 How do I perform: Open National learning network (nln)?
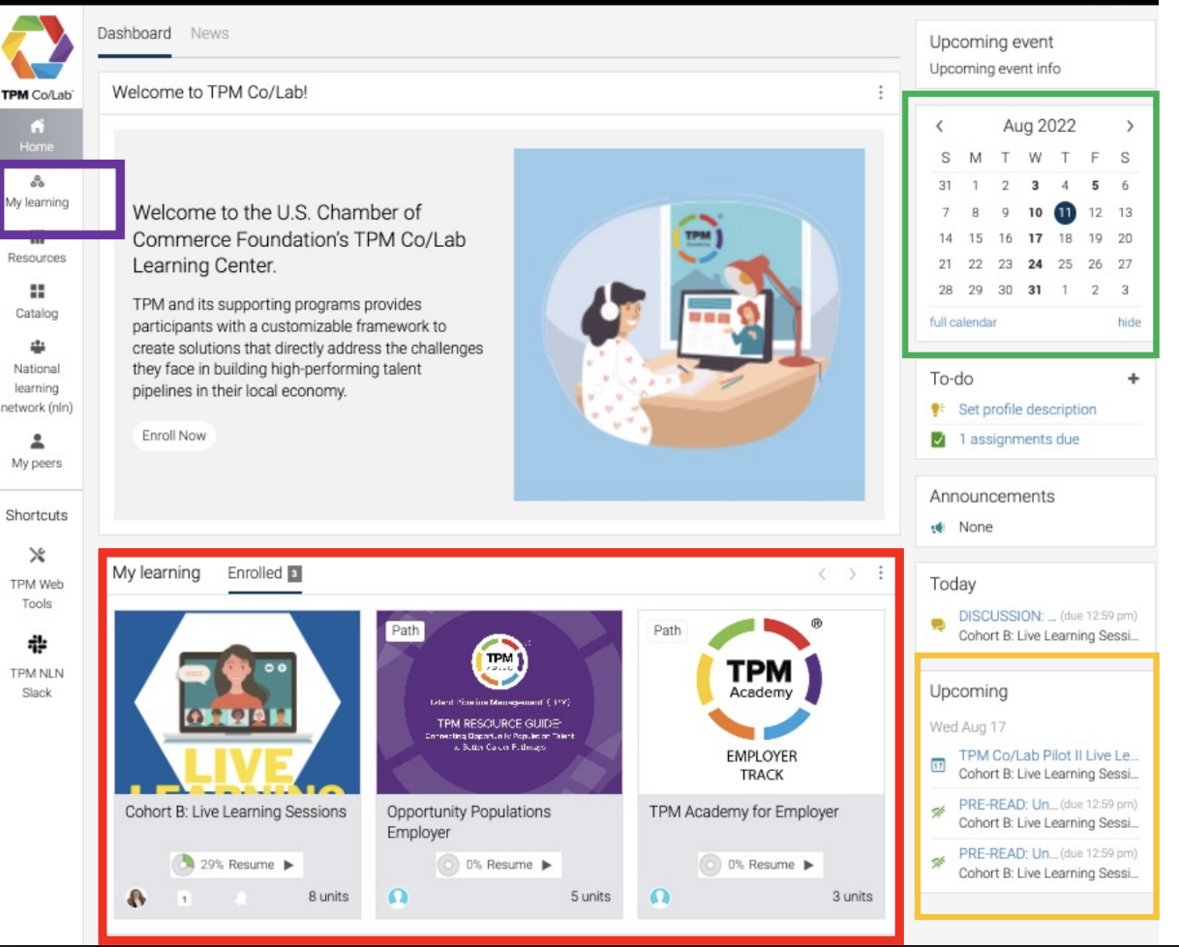[x=38, y=377]
